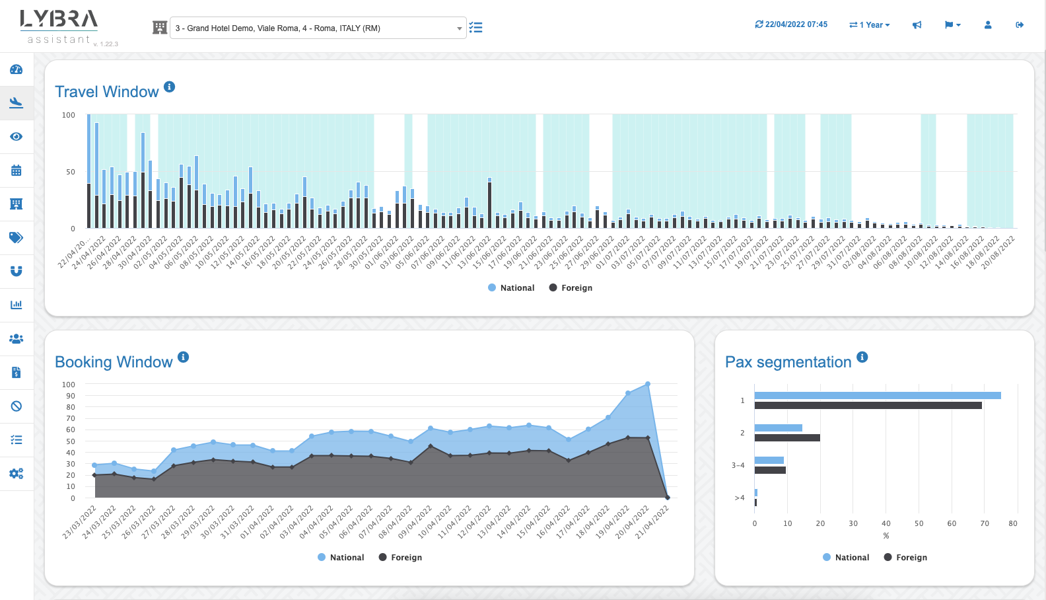The width and height of the screenshot is (1046, 600).
Task: Click the checklist button beside hotel selector
Action: (475, 28)
